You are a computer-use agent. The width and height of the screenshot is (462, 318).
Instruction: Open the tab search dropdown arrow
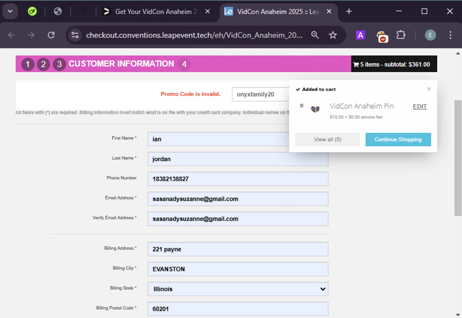coord(10,11)
